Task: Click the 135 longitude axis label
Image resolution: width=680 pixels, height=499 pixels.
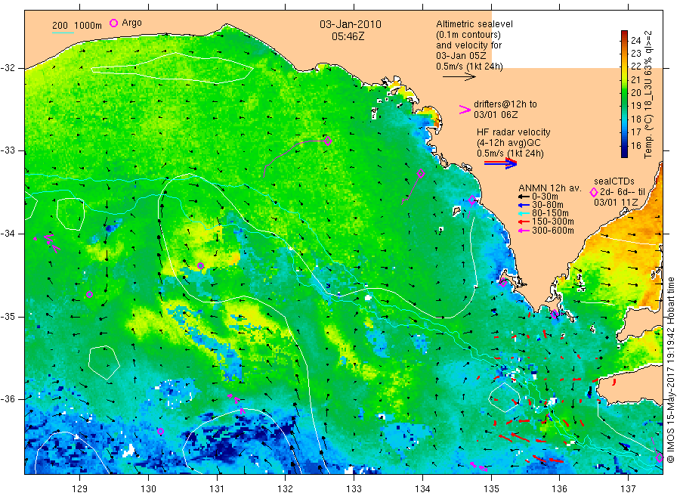Action: coord(491,489)
